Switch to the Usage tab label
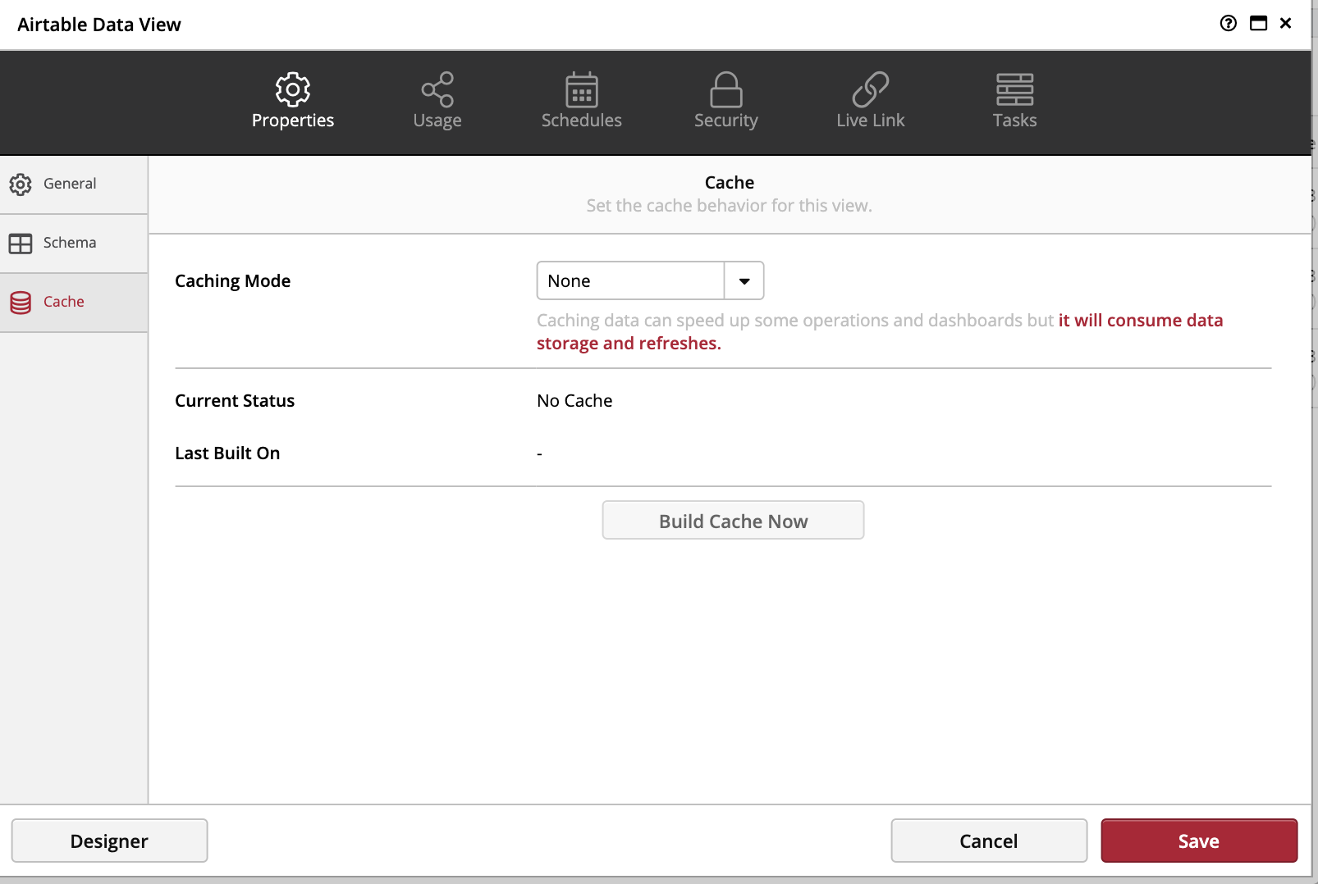 pos(437,121)
